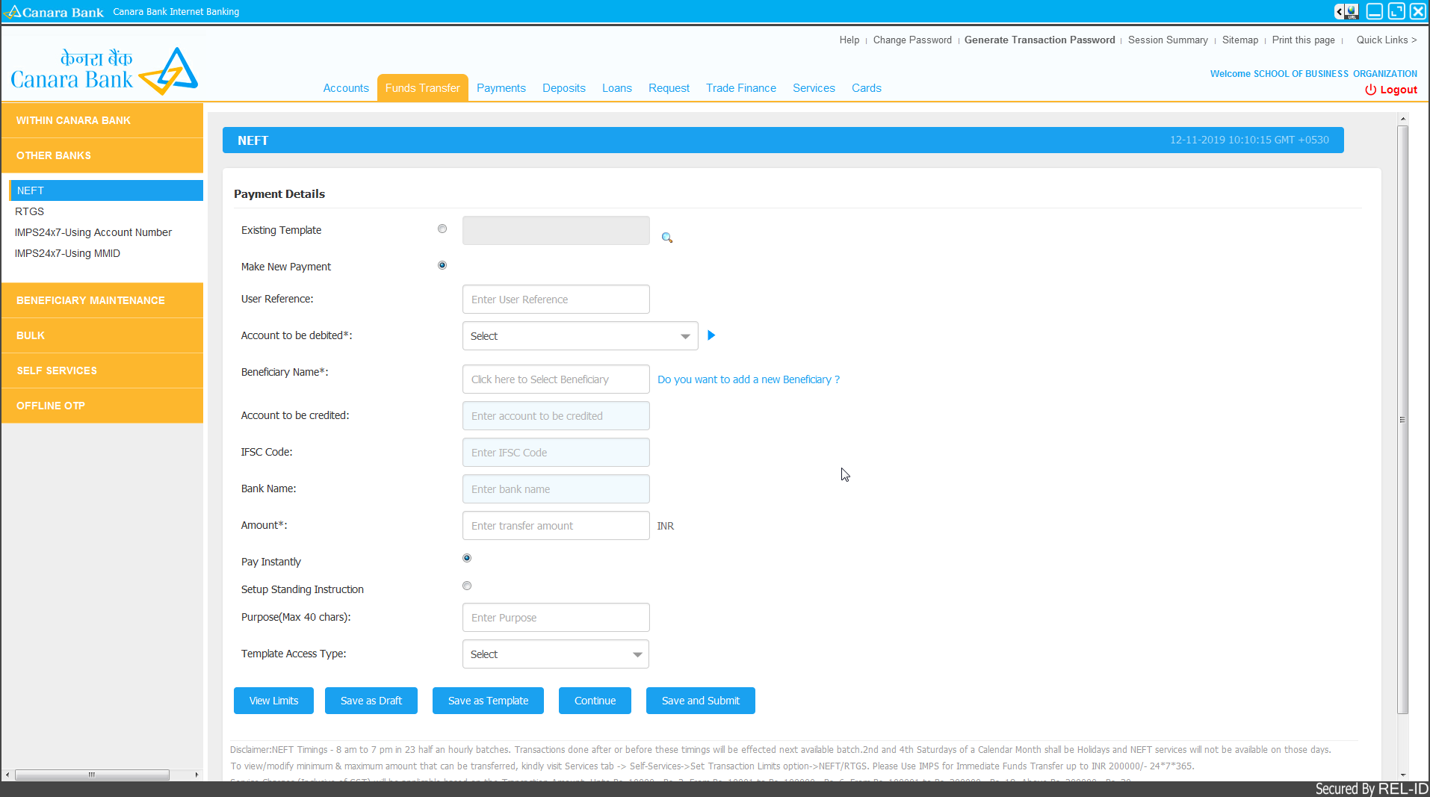
Task: Click the main vertical scrollbar thumb
Action: (x=1402, y=420)
